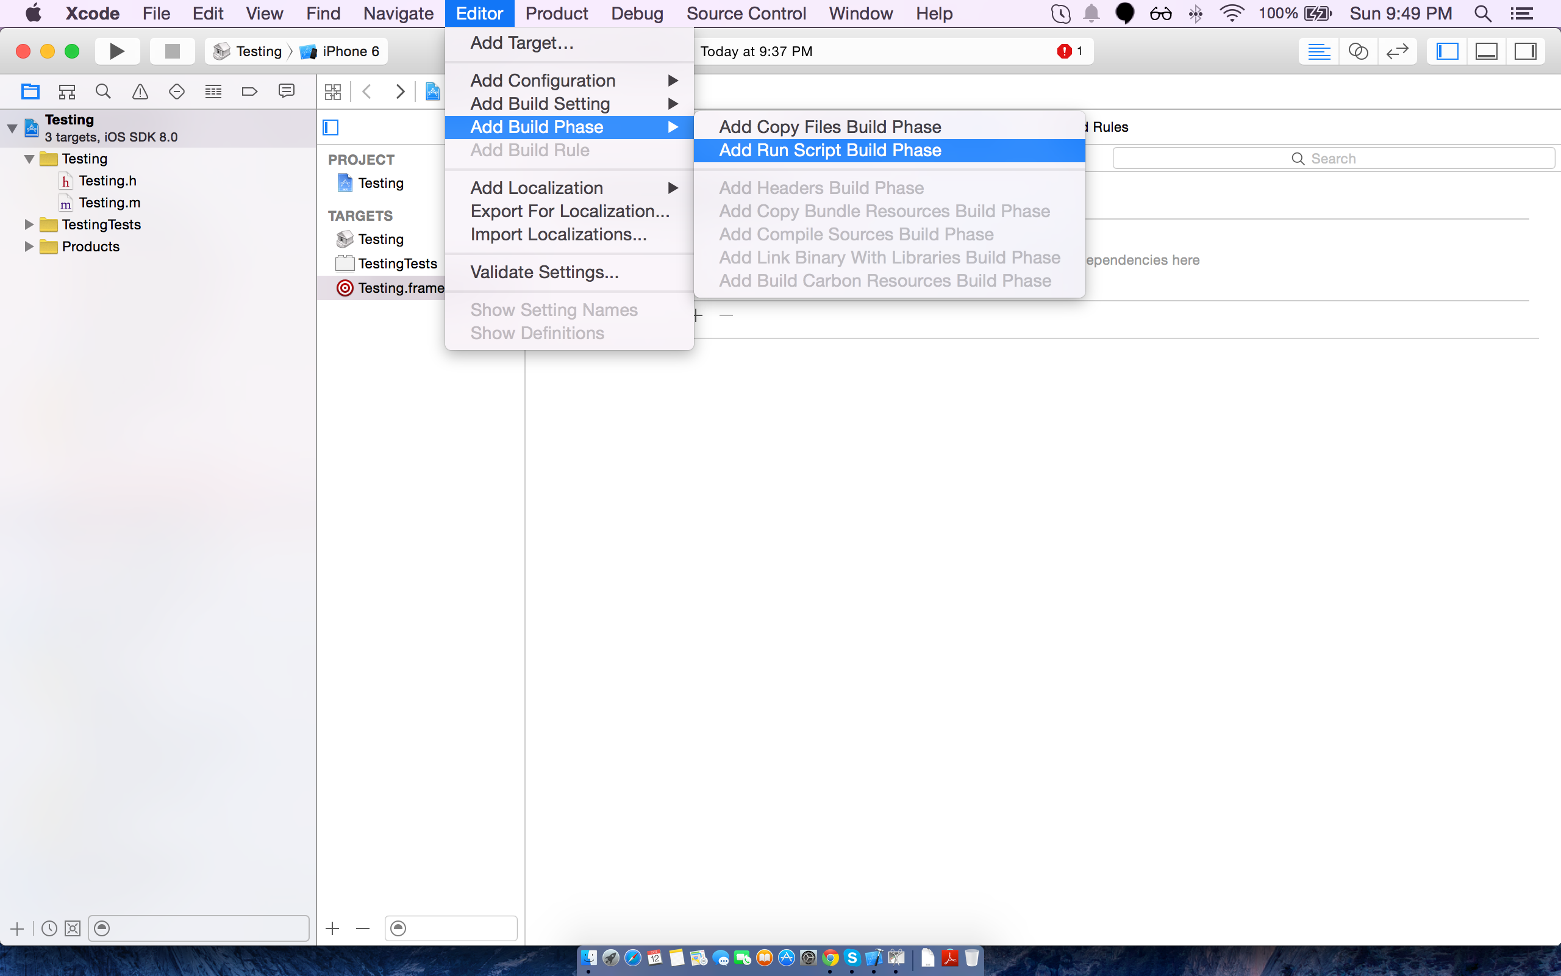This screenshot has width=1561, height=976.
Task: Expand the TestingTests folder
Action: click(29, 224)
